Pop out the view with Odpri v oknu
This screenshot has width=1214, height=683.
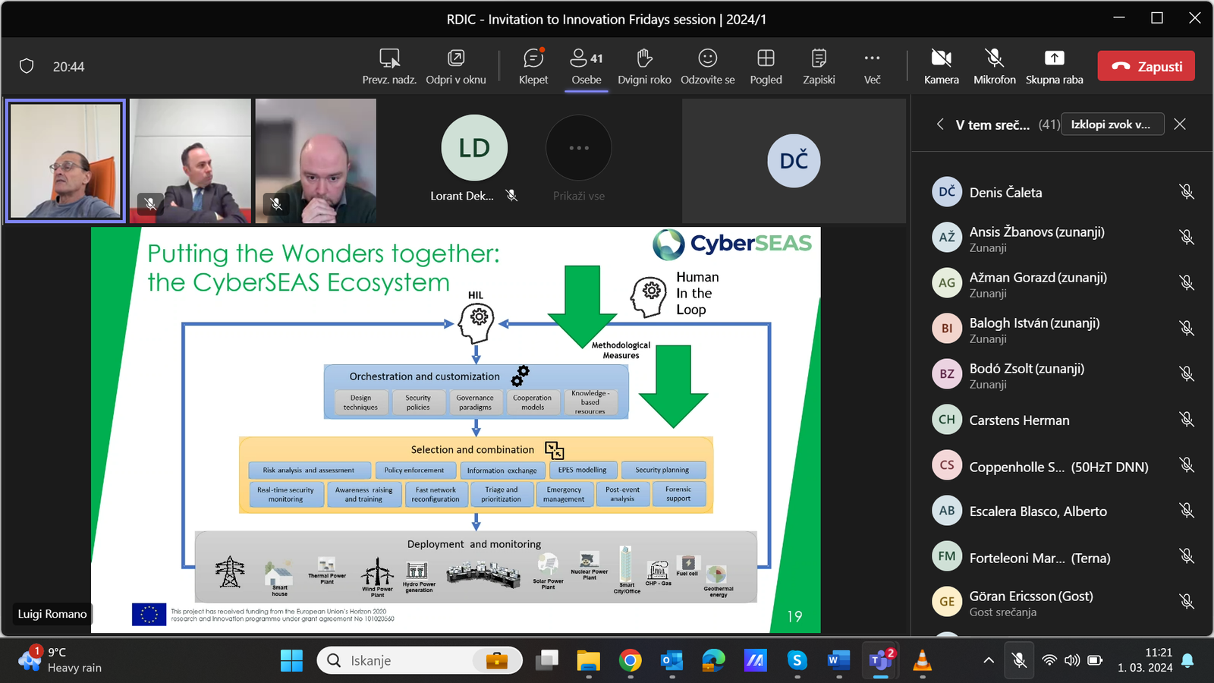tap(456, 66)
